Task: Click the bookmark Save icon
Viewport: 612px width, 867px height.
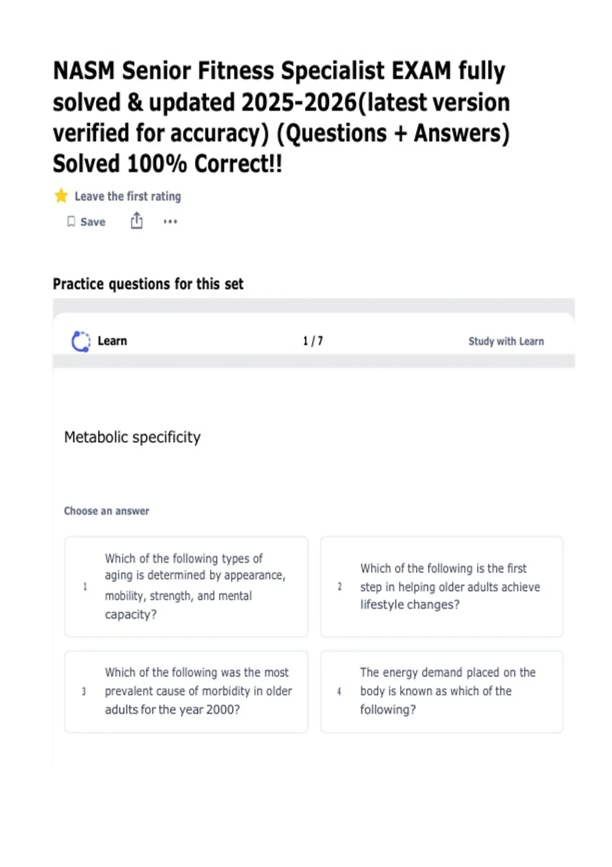Action: tap(71, 221)
